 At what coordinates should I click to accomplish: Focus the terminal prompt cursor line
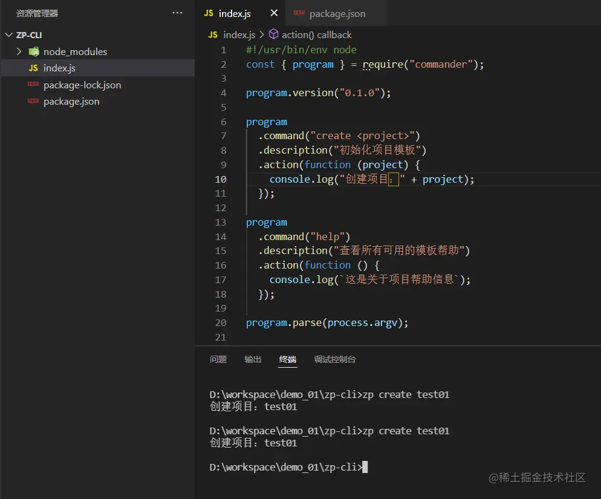tap(288, 467)
